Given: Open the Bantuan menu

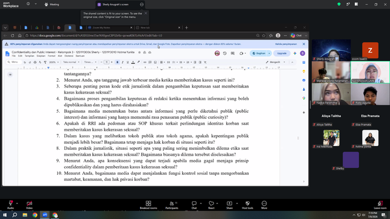Looking at the screenshot, I should (x=80, y=56).
